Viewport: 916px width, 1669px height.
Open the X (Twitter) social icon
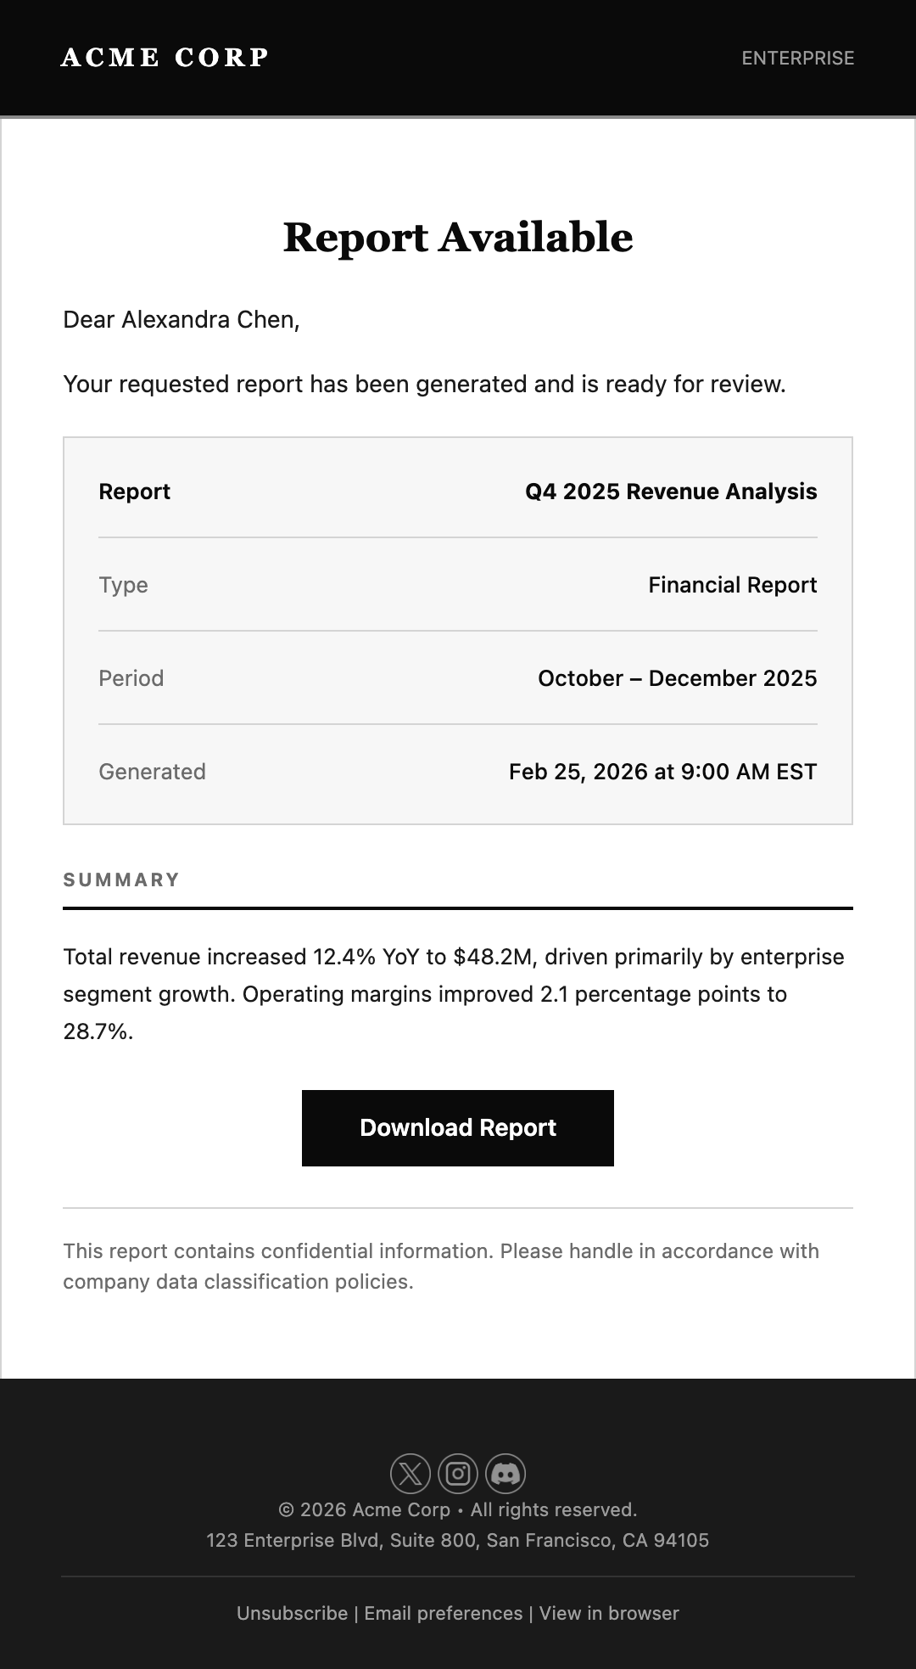tap(411, 1473)
